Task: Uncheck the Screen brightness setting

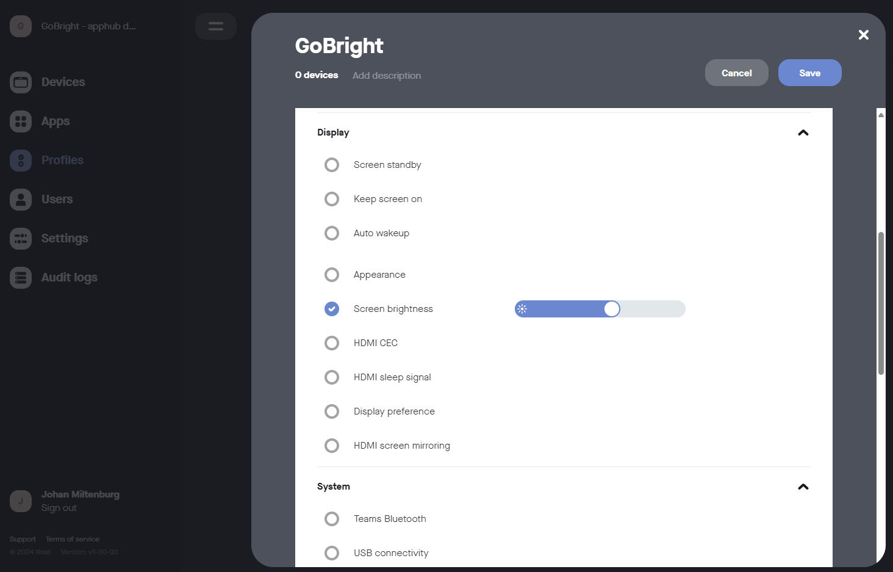Action: [x=332, y=309]
